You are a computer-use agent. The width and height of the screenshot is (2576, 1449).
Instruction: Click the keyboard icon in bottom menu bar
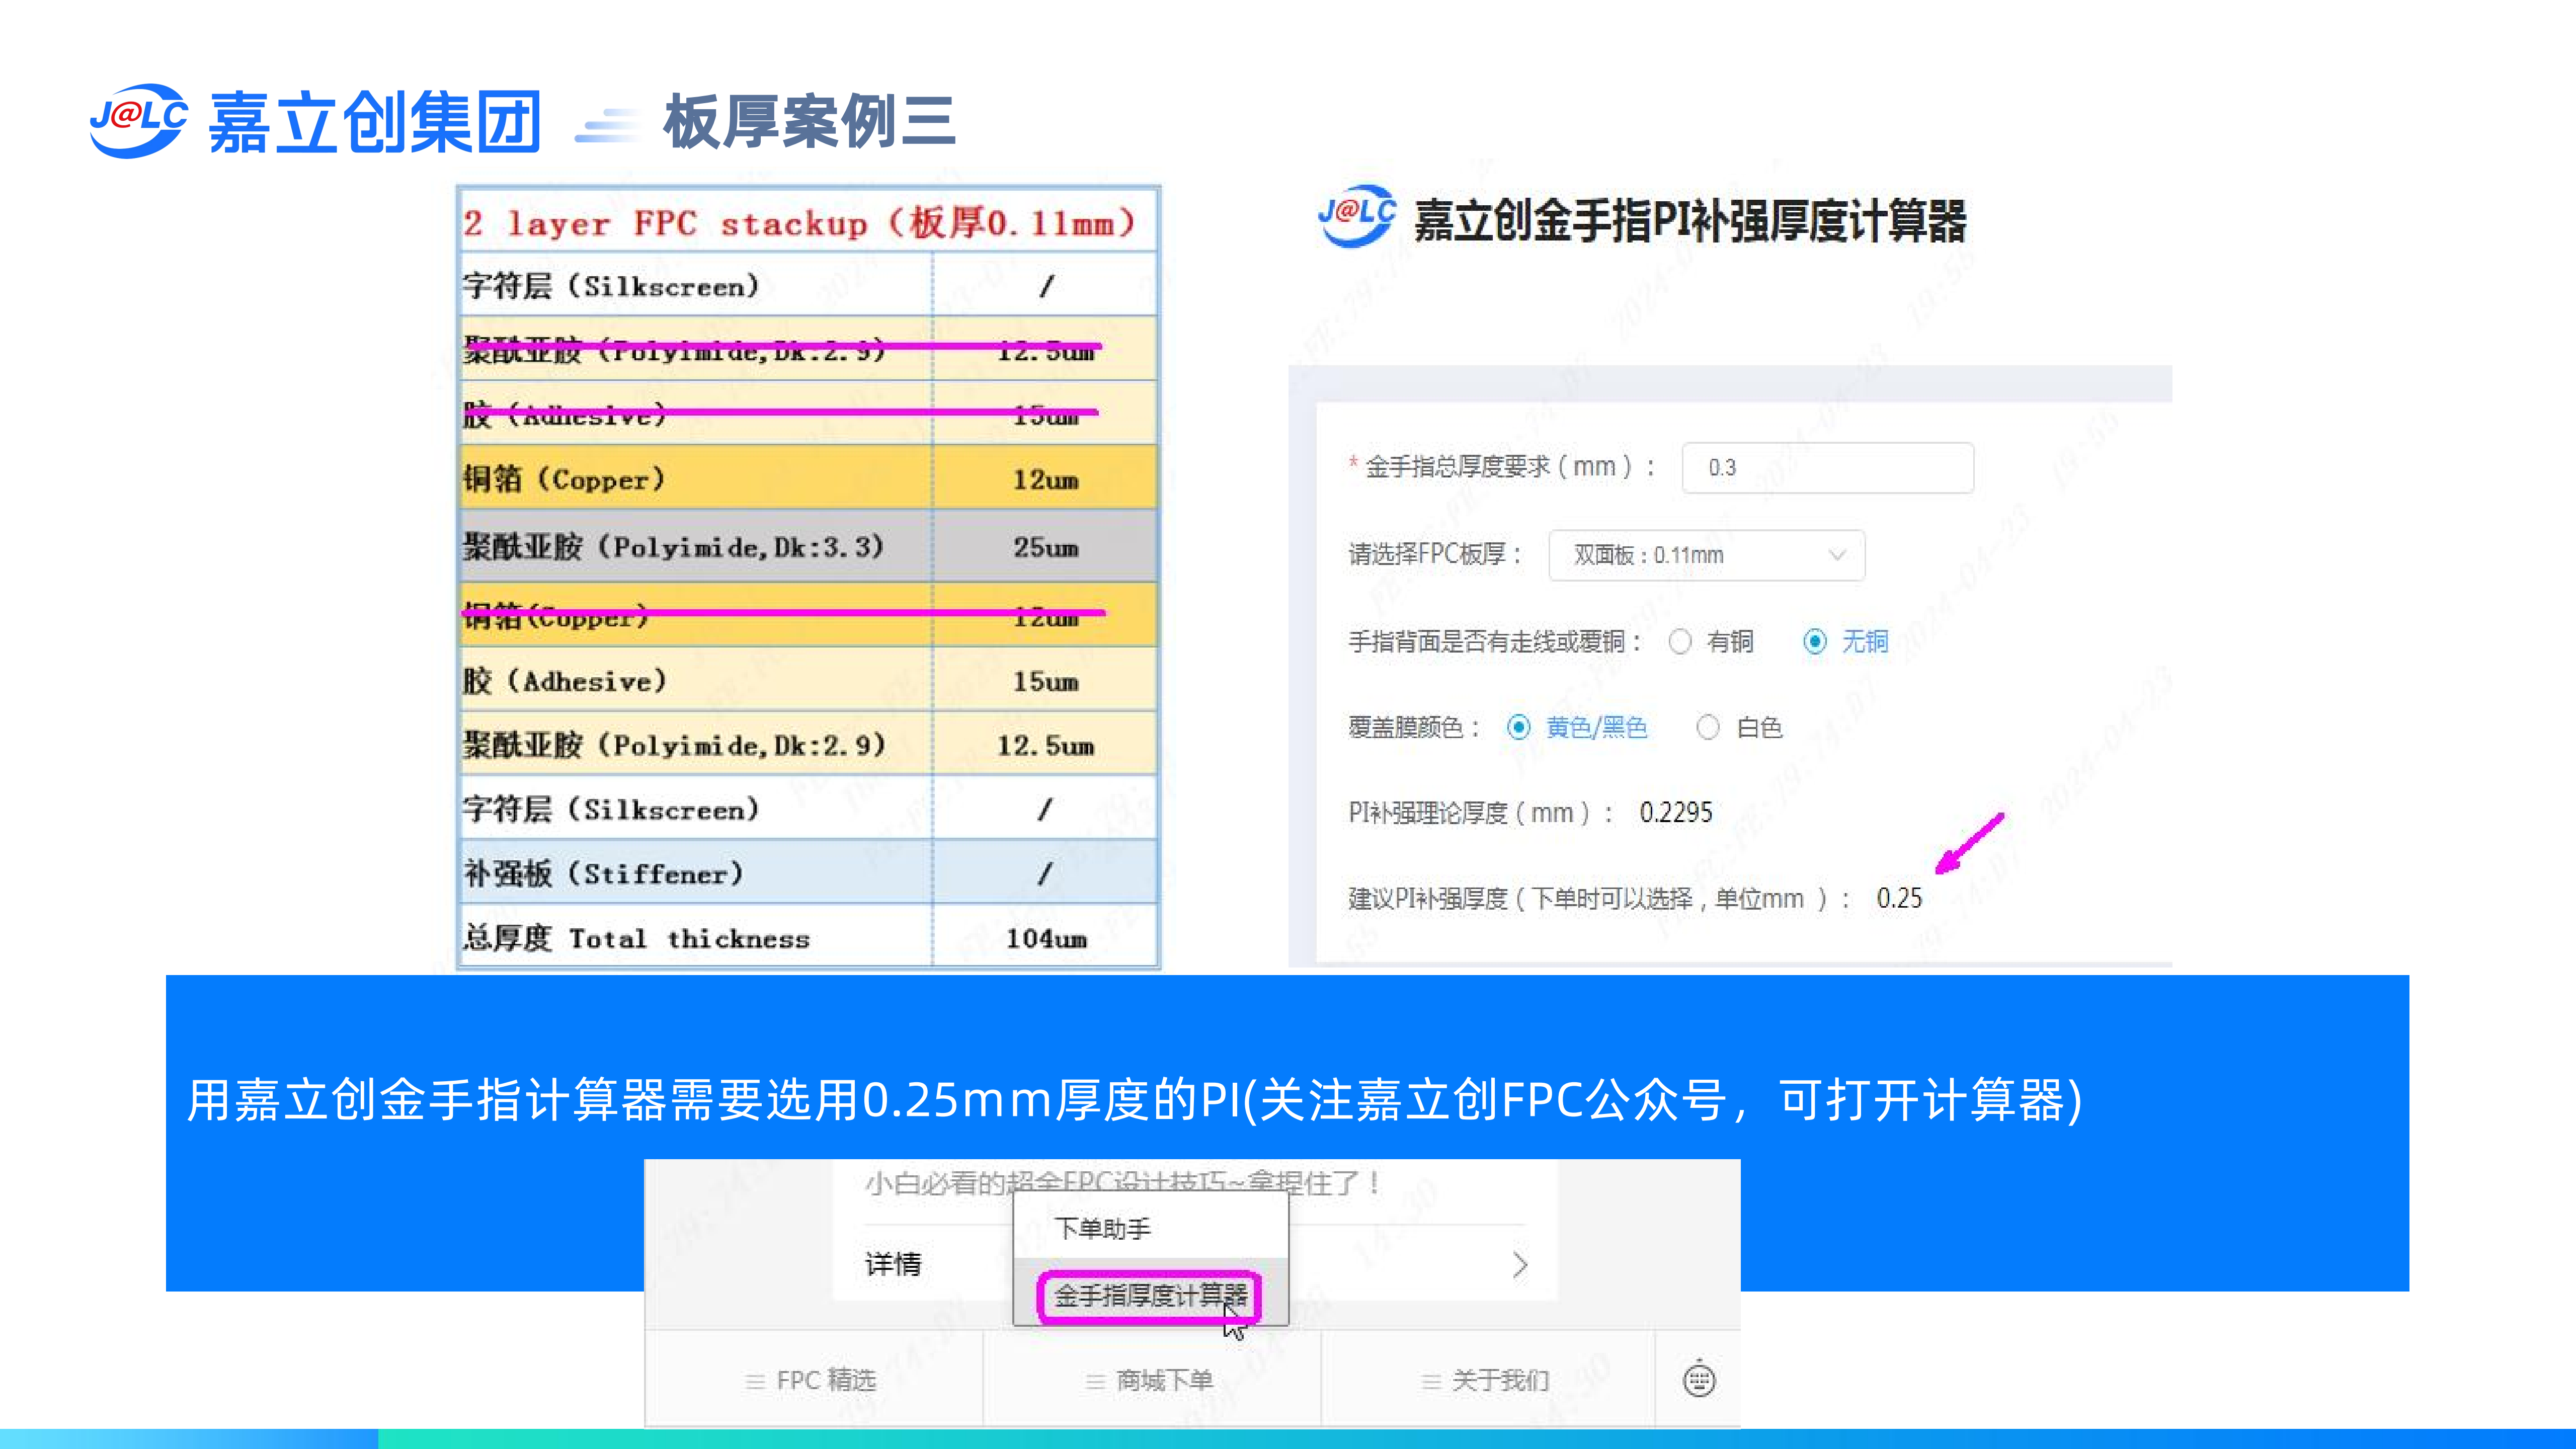pyautogui.click(x=1699, y=1380)
